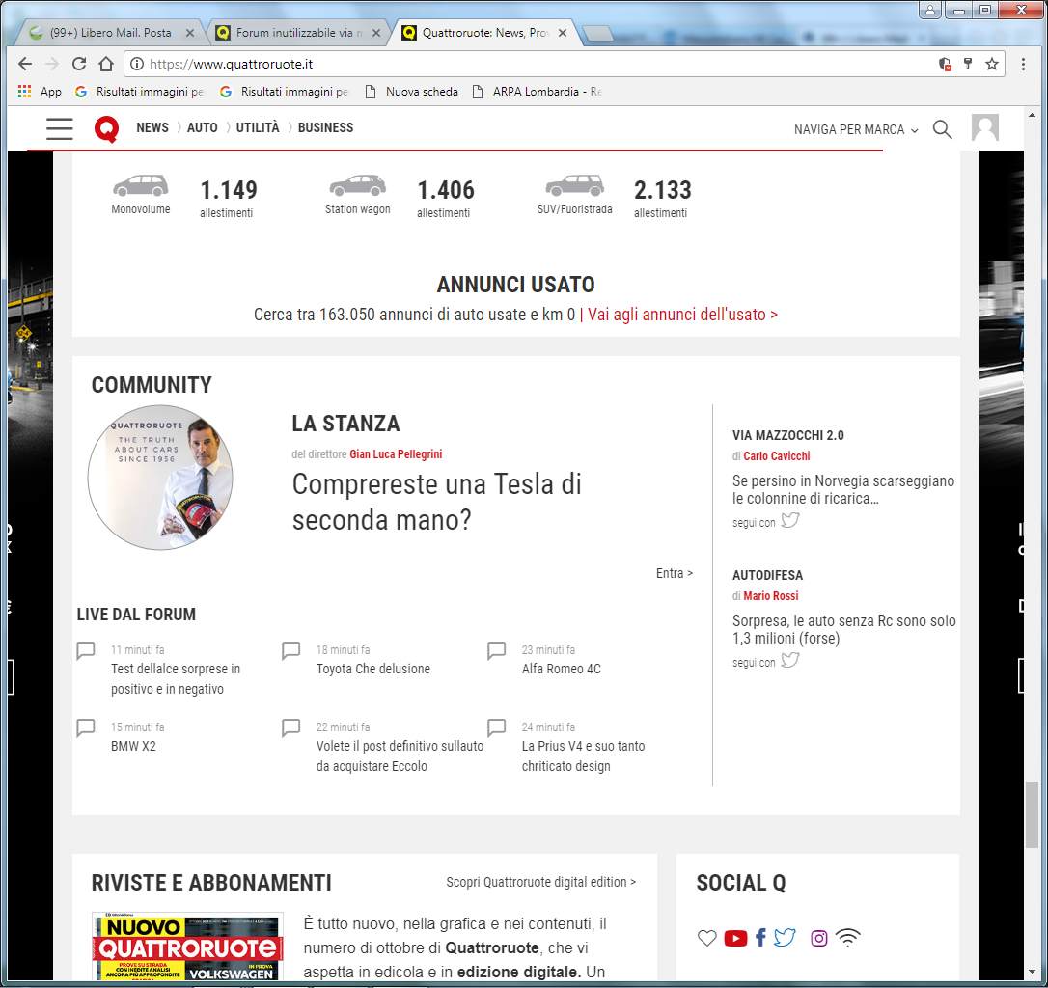Follow Carlo Cavicchi via Twitter icon
Viewport: 1048px width, 988px height.
click(x=790, y=520)
